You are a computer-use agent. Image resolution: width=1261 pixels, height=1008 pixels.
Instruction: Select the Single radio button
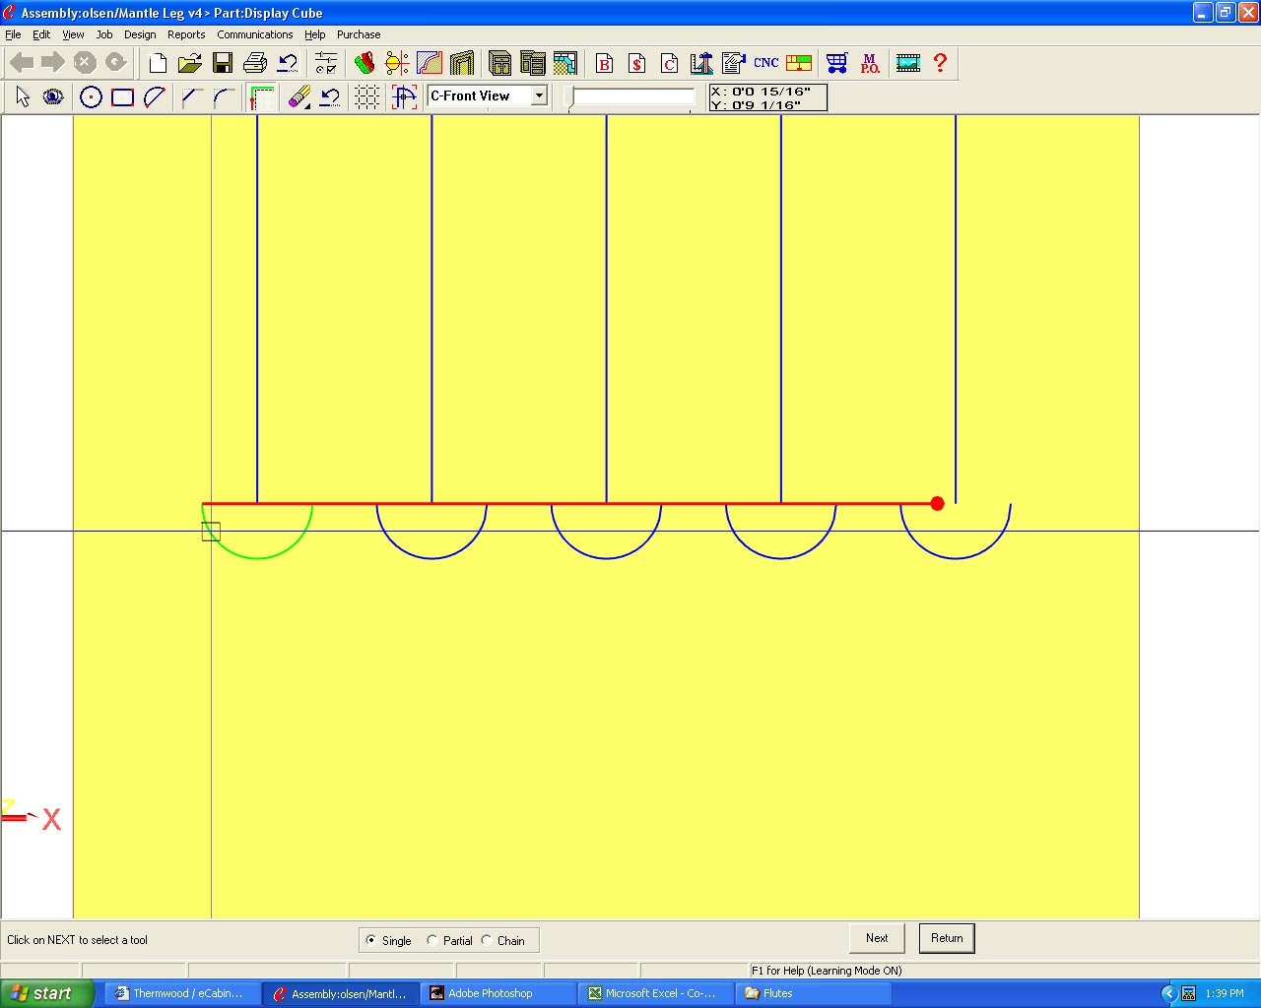point(371,940)
